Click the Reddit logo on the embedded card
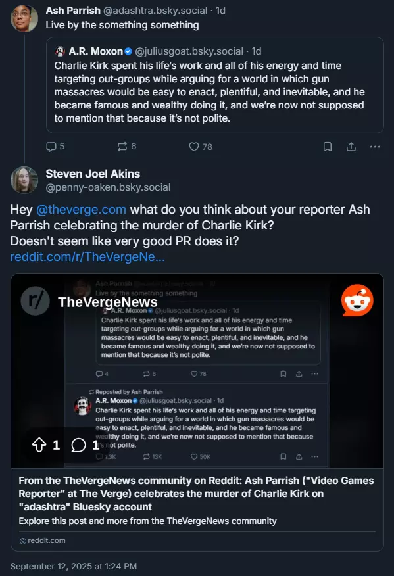The width and height of the screenshot is (394, 576). 357,300
